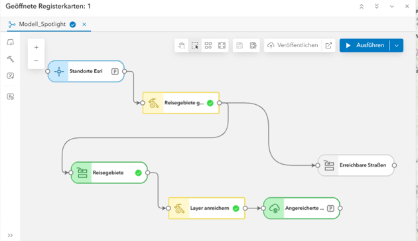Click green checkmark on Reisegebiete g... tool
The width and height of the screenshot is (418, 241).
tap(210, 104)
